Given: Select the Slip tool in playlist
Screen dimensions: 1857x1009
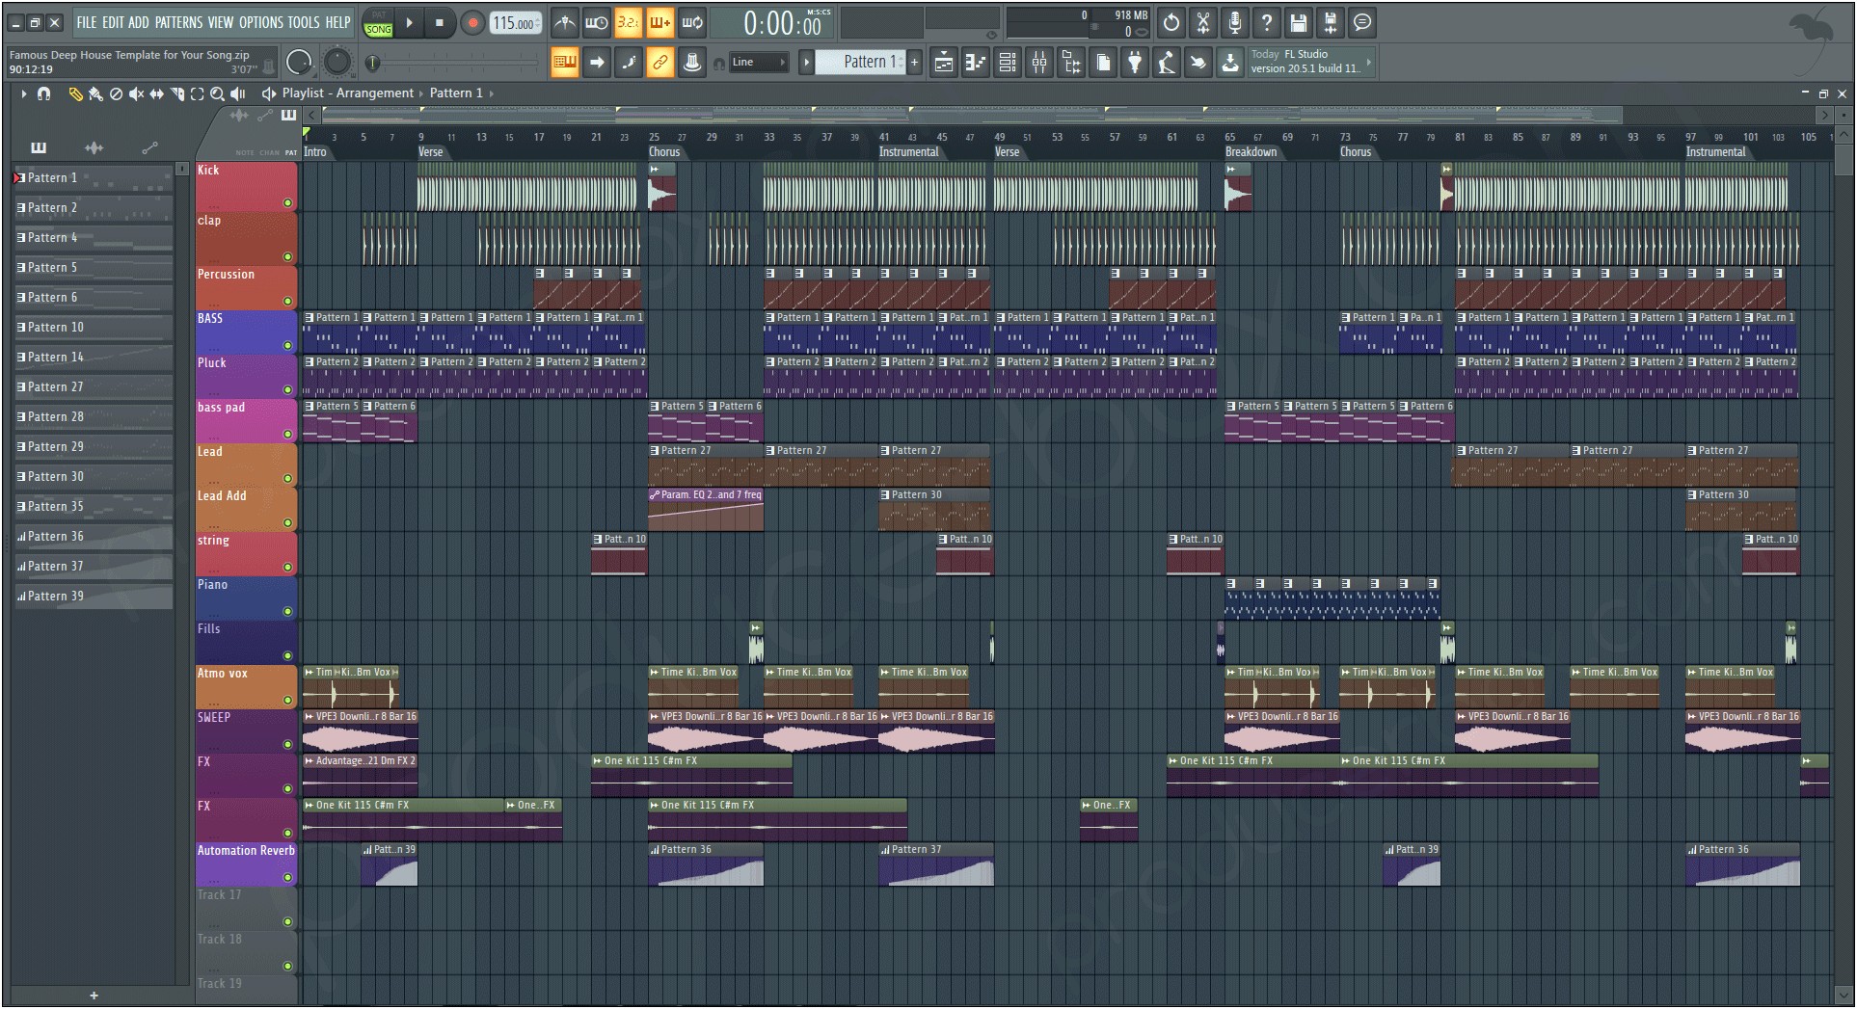Looking at the screenshot, I should (156, 93).
